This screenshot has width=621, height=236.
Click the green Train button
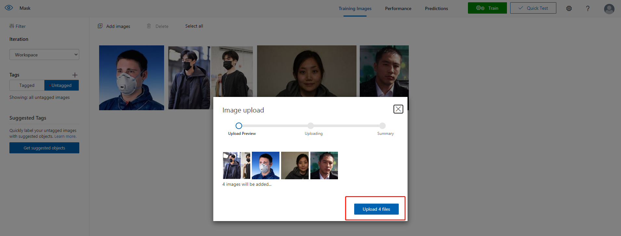tap(487, 8)
